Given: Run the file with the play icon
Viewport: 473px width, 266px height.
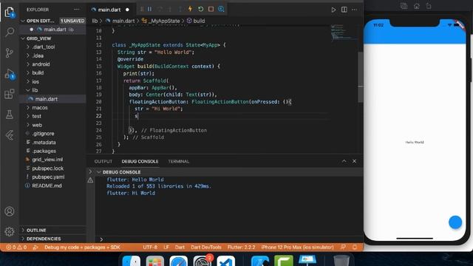Looking at the screenshot, I should (x=333, y=10).
